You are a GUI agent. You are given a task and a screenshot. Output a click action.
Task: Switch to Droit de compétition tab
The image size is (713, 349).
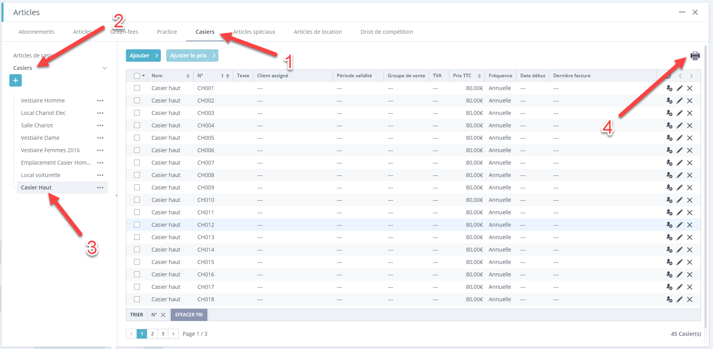(387, 32)
